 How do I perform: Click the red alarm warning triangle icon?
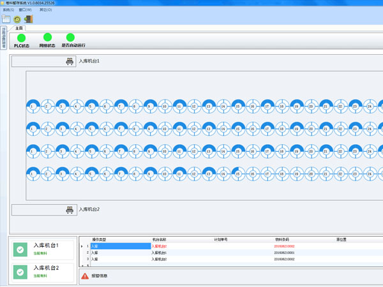[85, 276]
